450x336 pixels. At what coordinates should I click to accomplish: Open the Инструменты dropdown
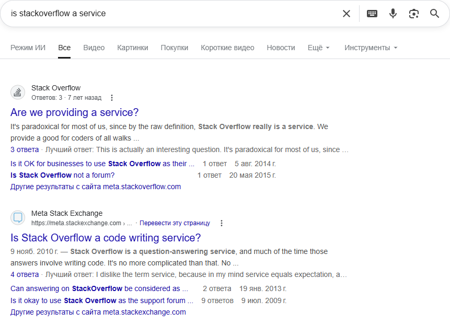(371, 48)
